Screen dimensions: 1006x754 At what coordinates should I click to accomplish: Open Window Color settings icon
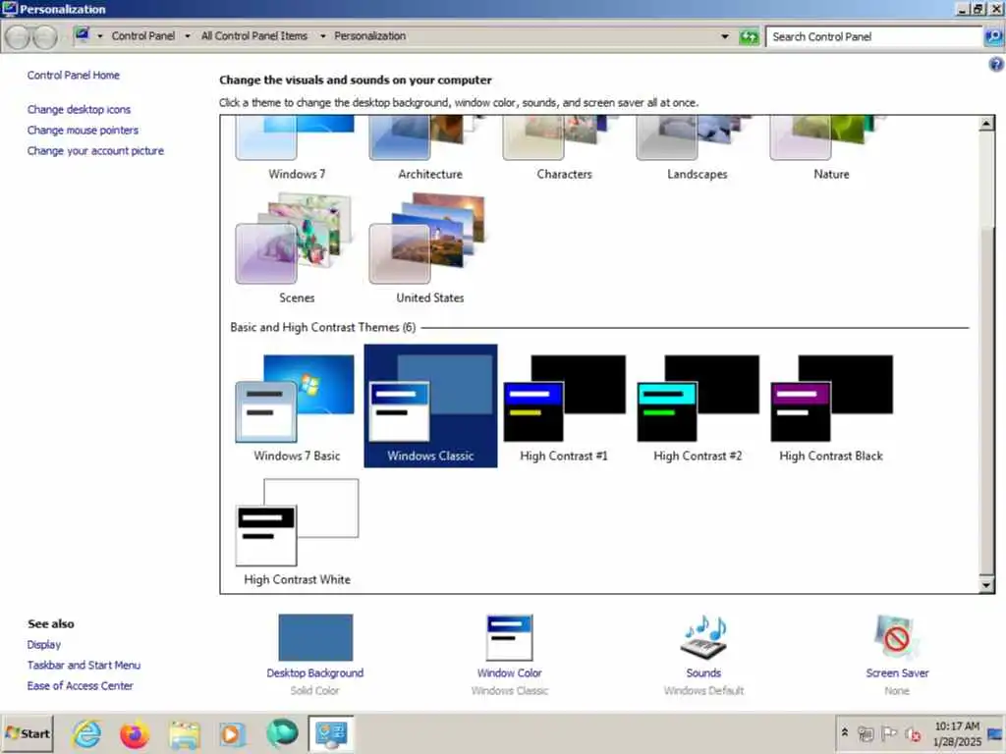pyautogui.click(x=510, y=637)
